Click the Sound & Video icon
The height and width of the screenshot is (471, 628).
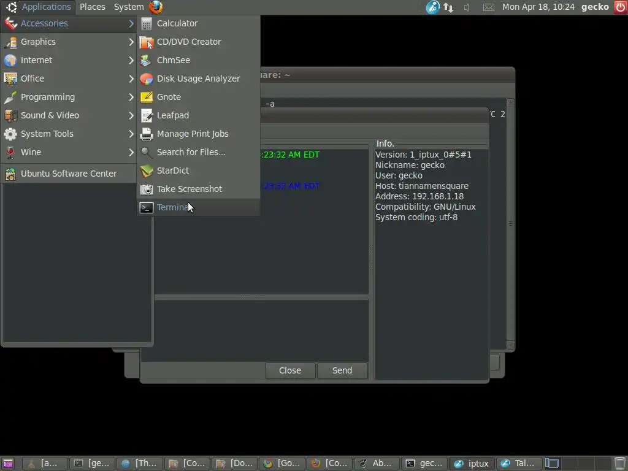coord(10,116)
